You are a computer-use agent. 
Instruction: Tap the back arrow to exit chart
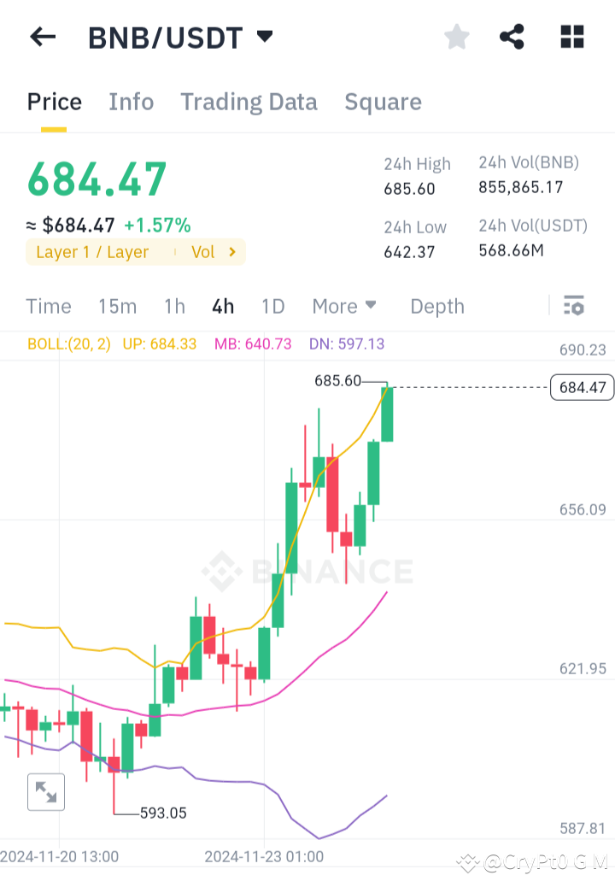point(43,36)
